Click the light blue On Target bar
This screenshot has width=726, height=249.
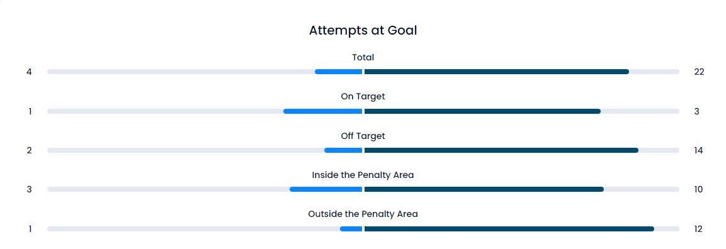click(x=323, y=111)
